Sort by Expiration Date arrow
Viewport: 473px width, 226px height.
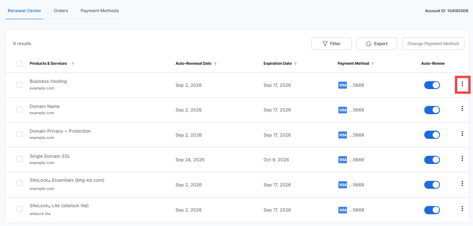[295, 64]
